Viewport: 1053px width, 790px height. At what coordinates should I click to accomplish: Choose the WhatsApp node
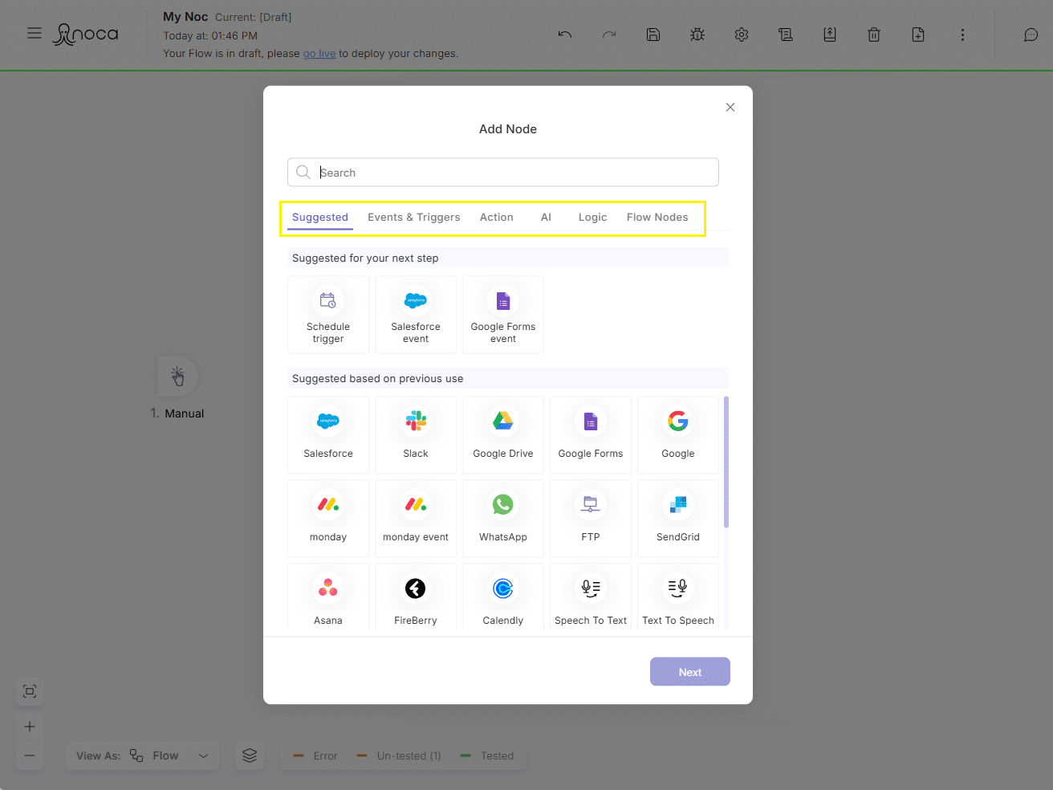tap(503, 519)
